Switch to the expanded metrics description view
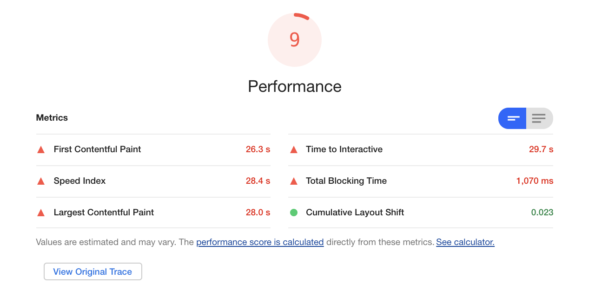 pos(539,118)
